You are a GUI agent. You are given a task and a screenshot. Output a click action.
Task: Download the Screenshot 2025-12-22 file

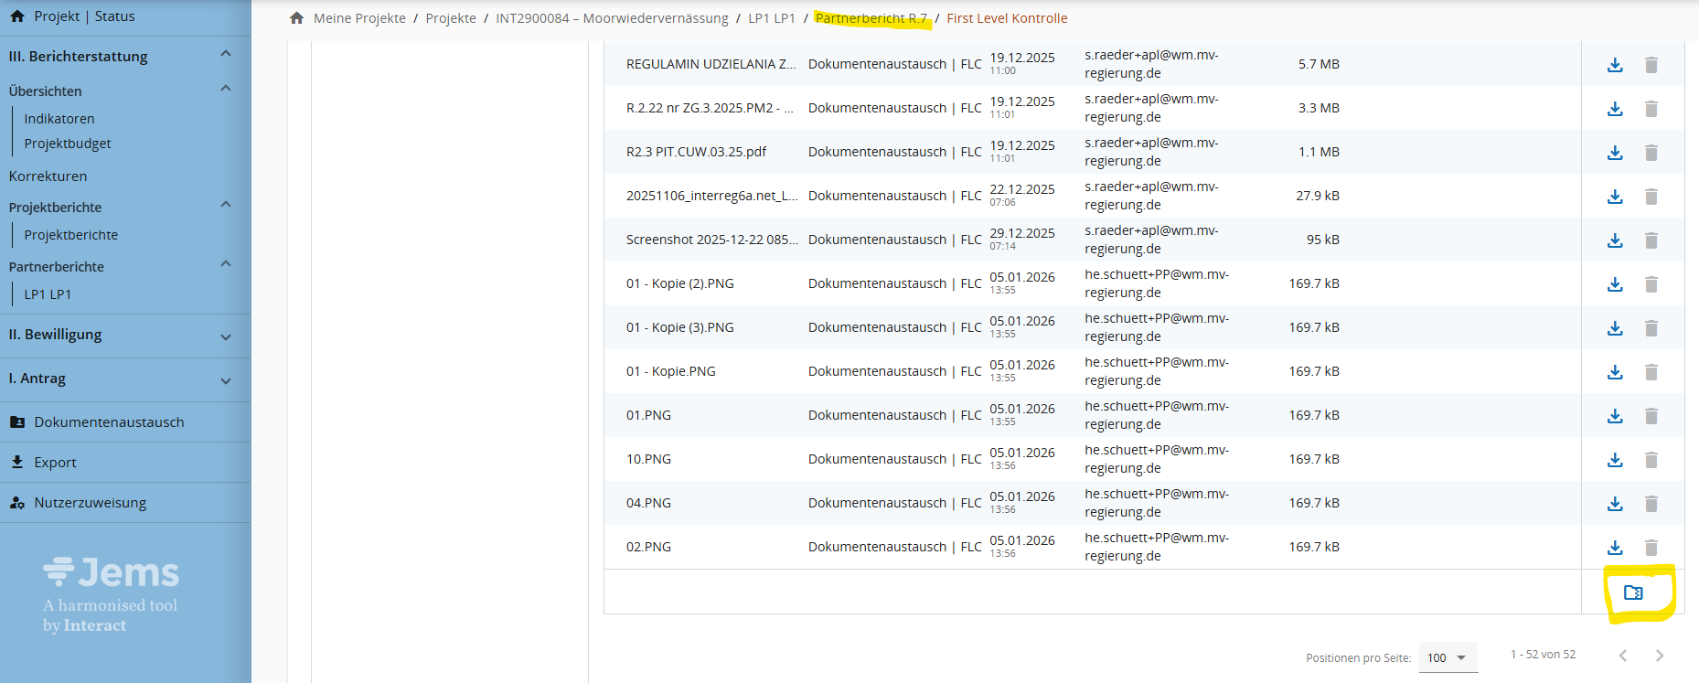1615,240
